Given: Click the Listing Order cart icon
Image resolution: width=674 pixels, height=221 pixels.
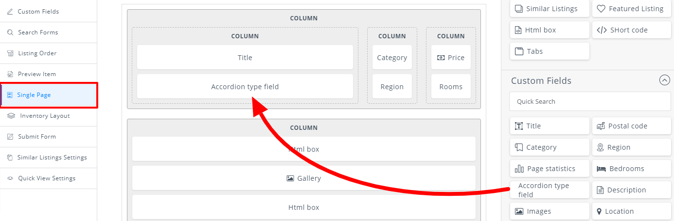Looking at the screenshot, I should point(10,53).
